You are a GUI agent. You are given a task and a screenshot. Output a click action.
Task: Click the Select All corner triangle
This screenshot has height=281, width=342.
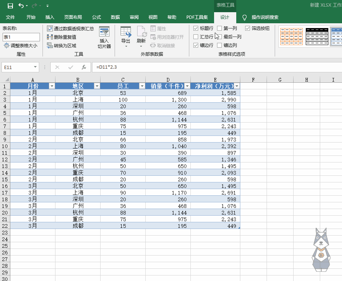7,79
